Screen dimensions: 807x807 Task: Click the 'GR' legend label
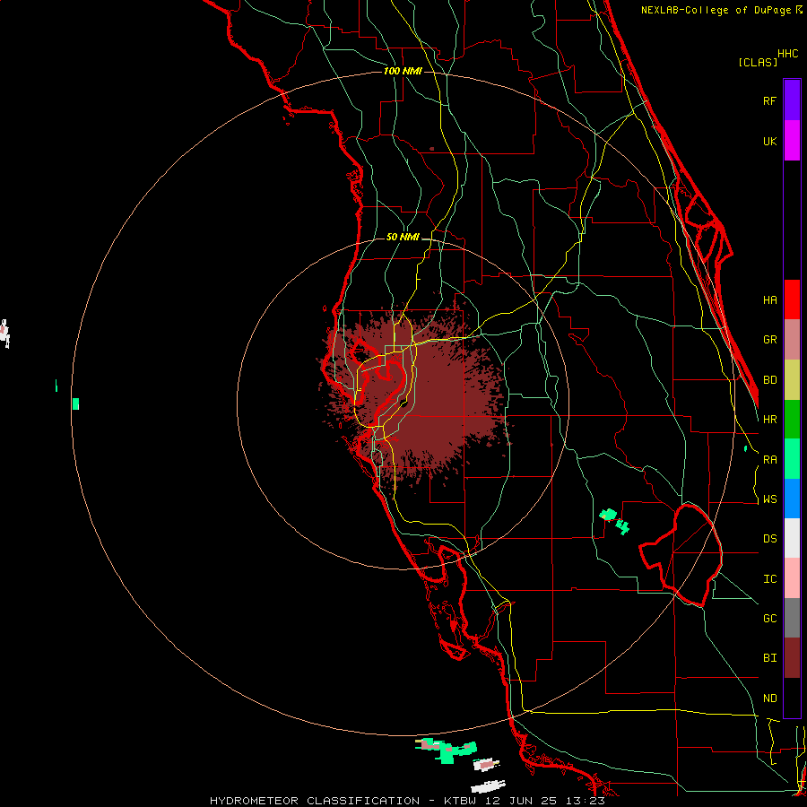(770, 340)
